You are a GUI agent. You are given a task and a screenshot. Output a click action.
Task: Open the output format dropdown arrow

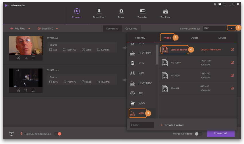coord(232,28)
